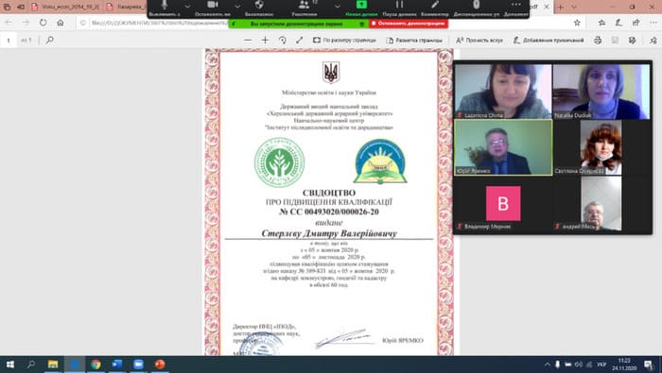Stop video camera in Zoom toolbar
This screenshot has height=373, width=662.
pyautogui.click(x=213, y=8)
